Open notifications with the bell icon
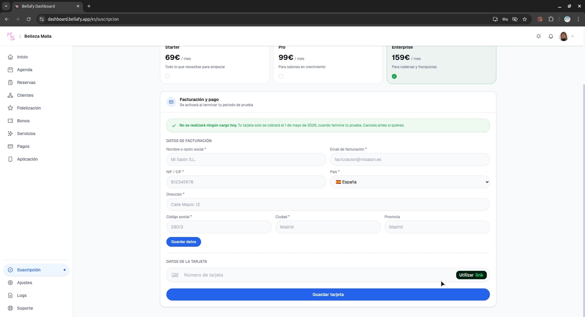This screenshot has width=585, height=317. 551,36
